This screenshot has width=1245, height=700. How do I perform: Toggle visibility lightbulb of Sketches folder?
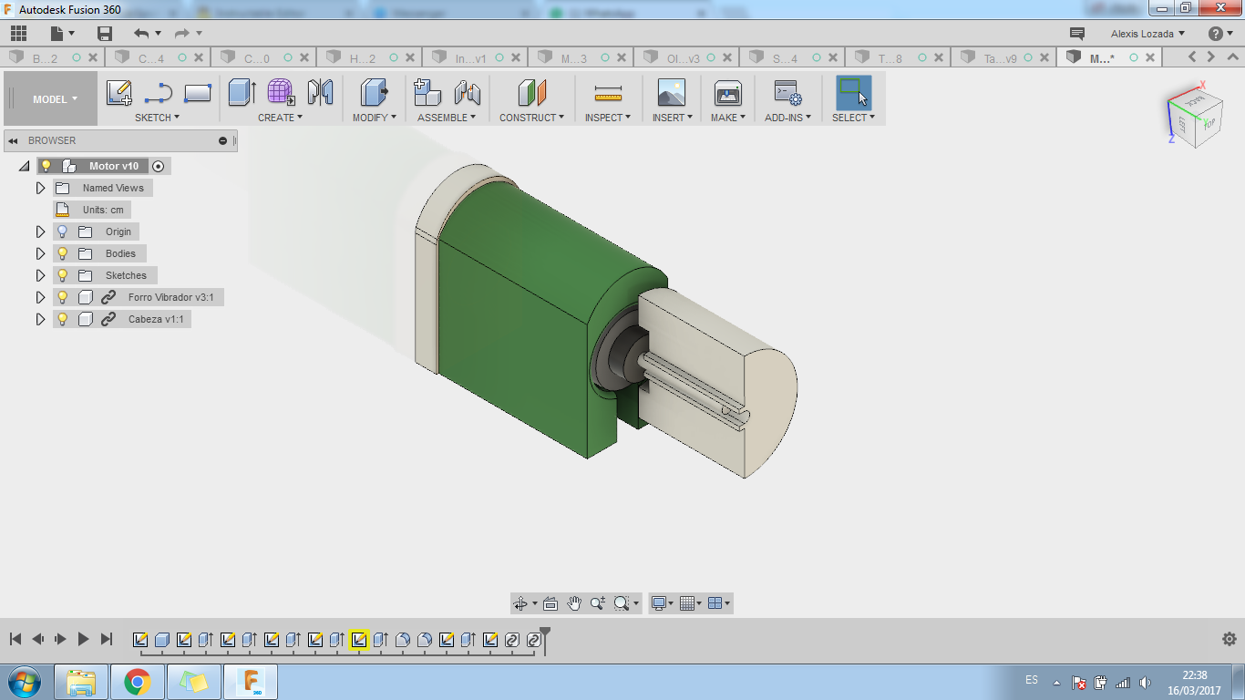(63, 275)
